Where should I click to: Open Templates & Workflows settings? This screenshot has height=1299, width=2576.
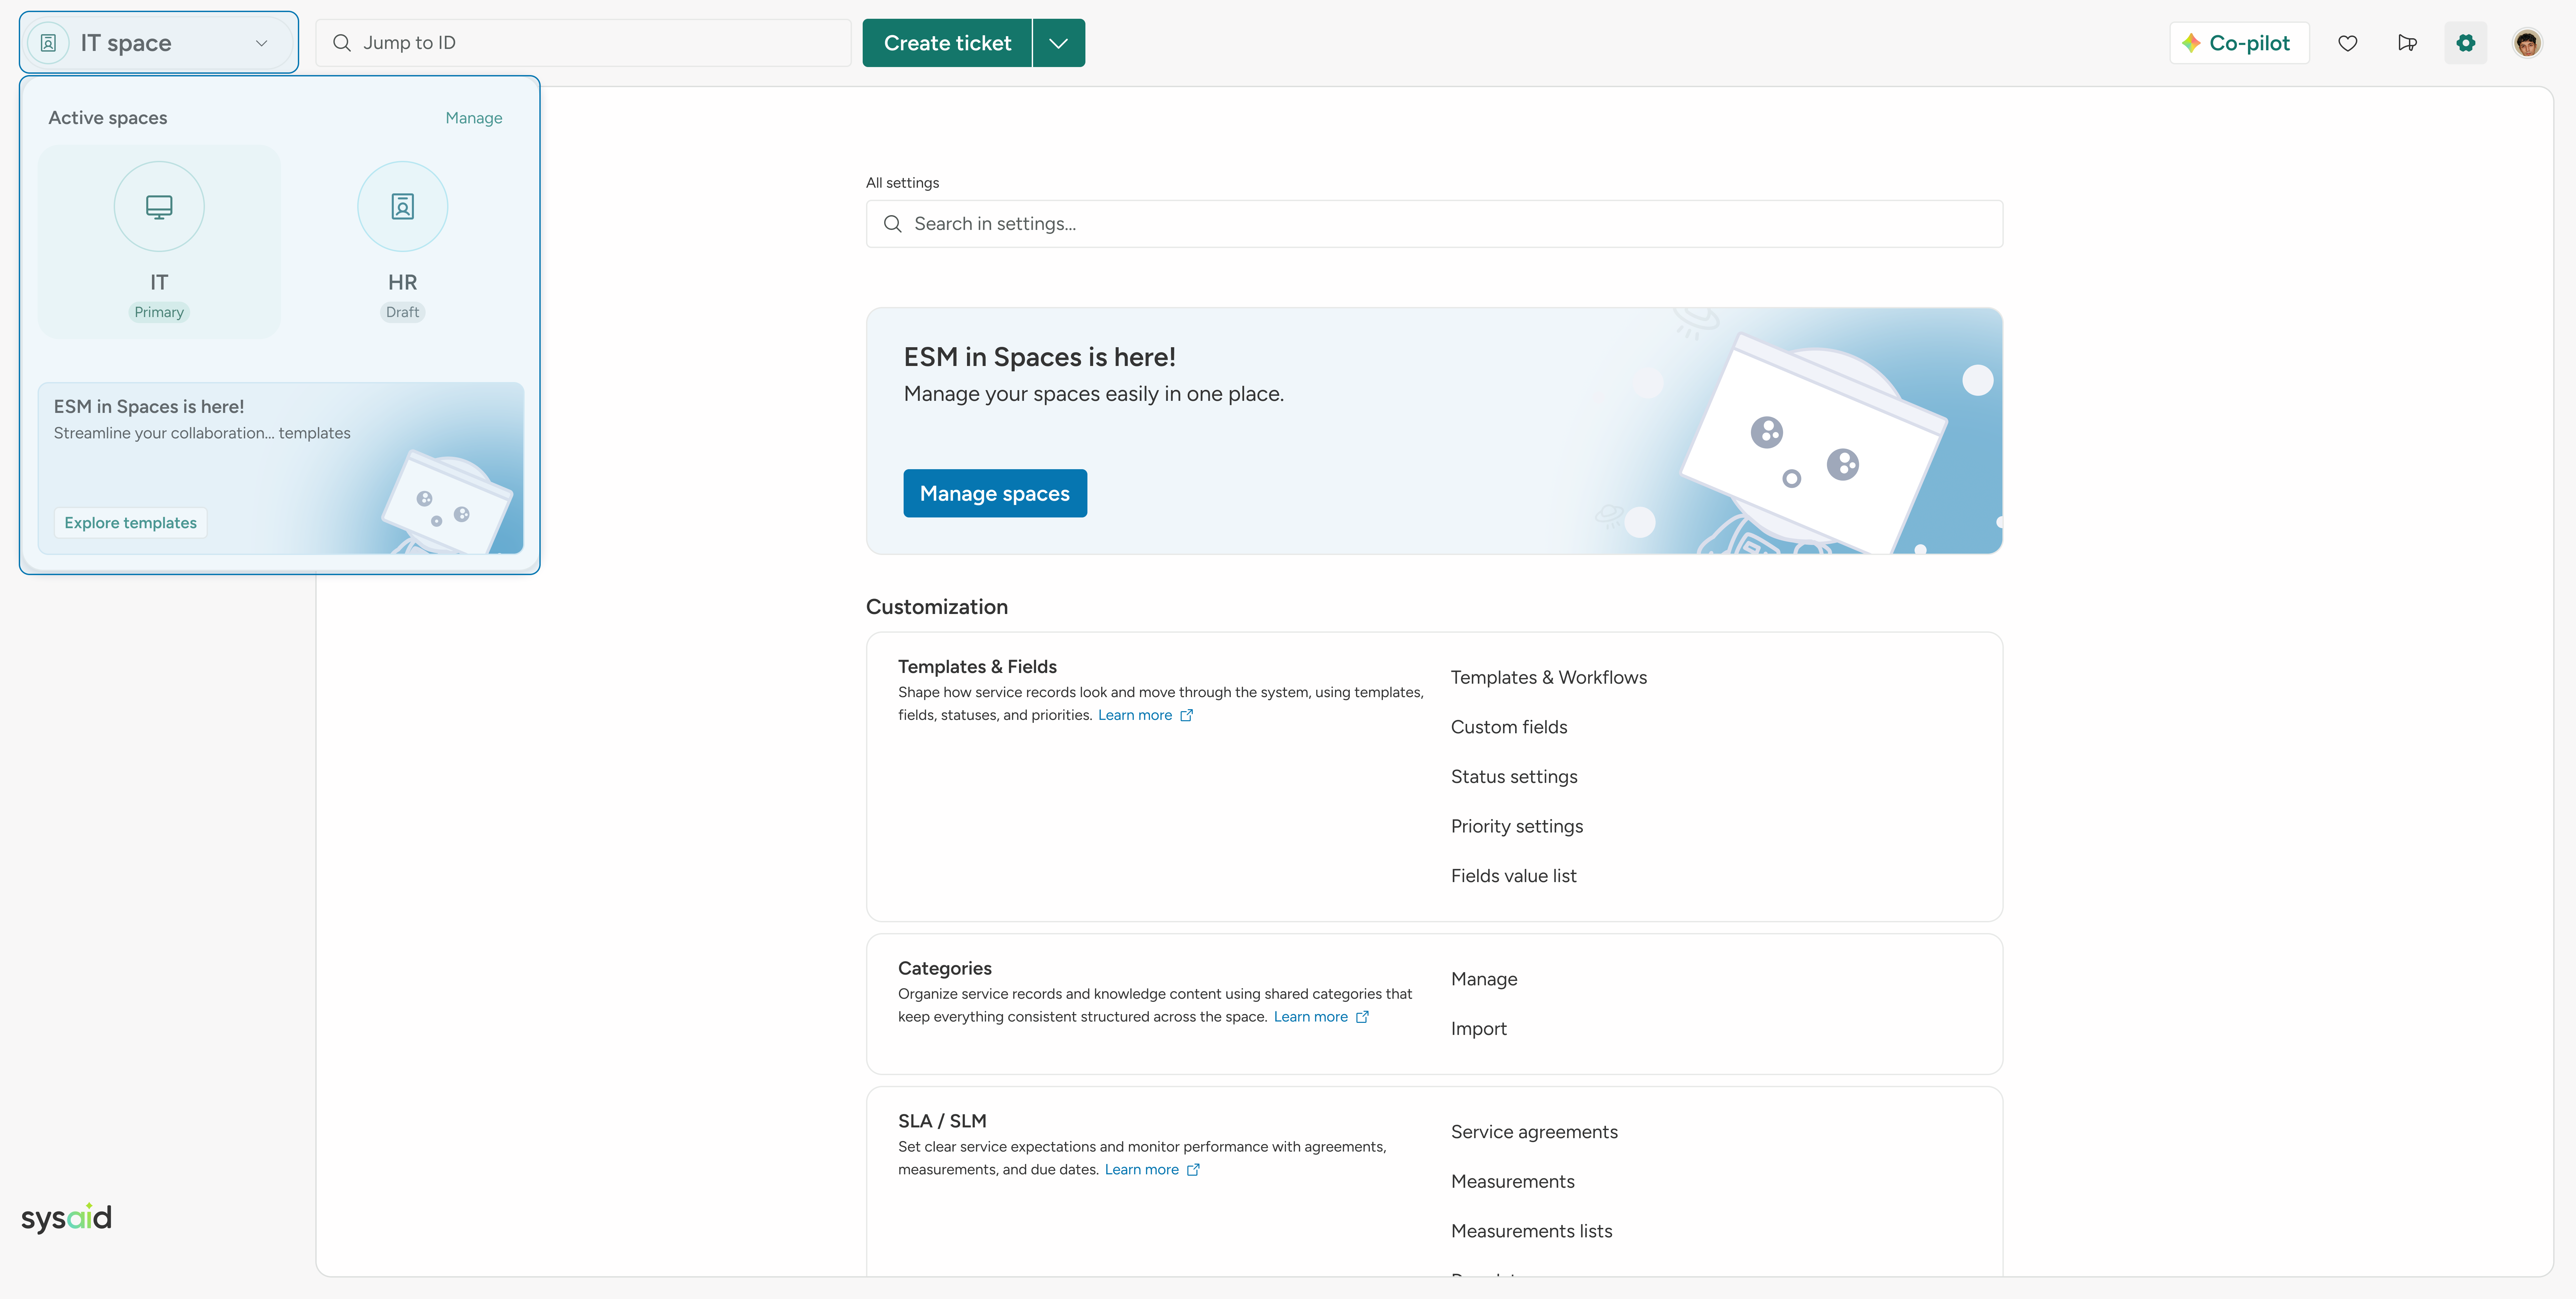point(1548,677)
